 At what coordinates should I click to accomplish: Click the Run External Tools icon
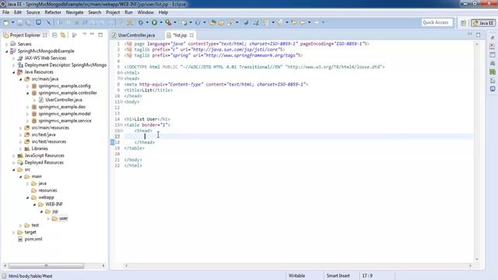[168, 23]
